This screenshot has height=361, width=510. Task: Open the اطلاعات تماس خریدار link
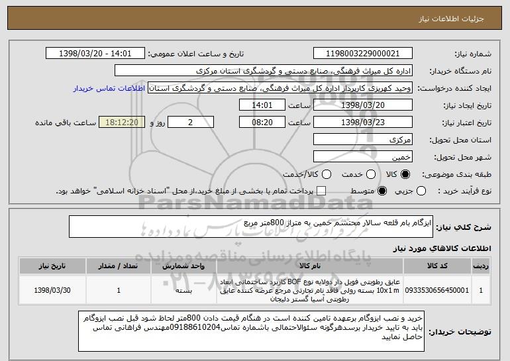[x=109, y=89]
